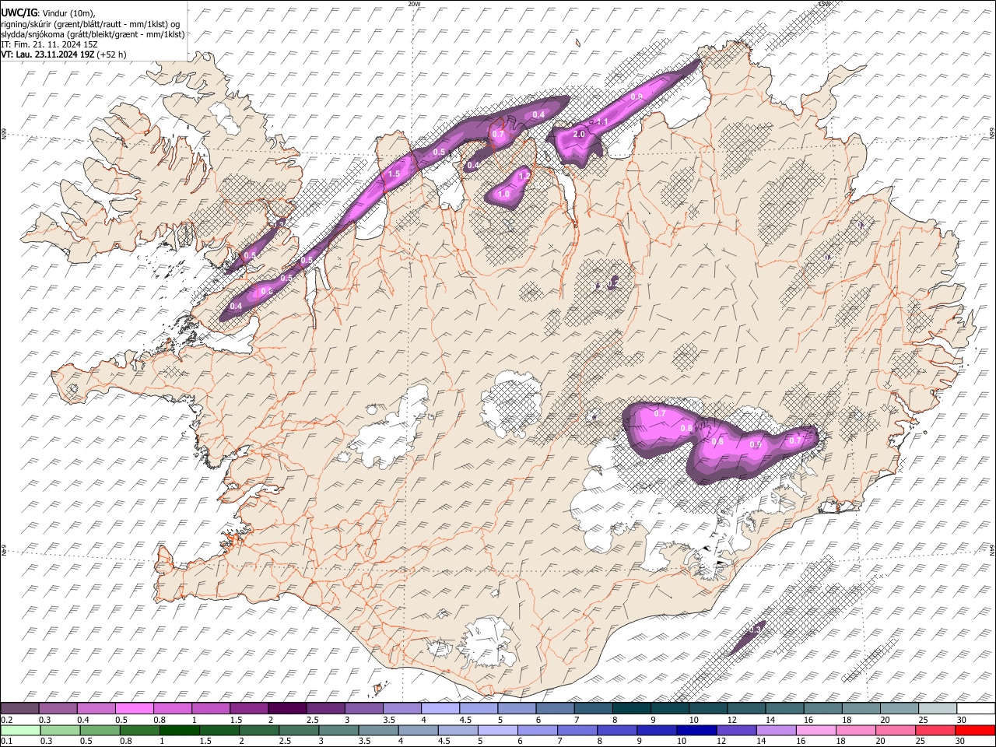Click the darkest purple 2 snow legend swatch
Image resolution: width=996 pixels, height=747 pixels.
[x=287, y=709]
